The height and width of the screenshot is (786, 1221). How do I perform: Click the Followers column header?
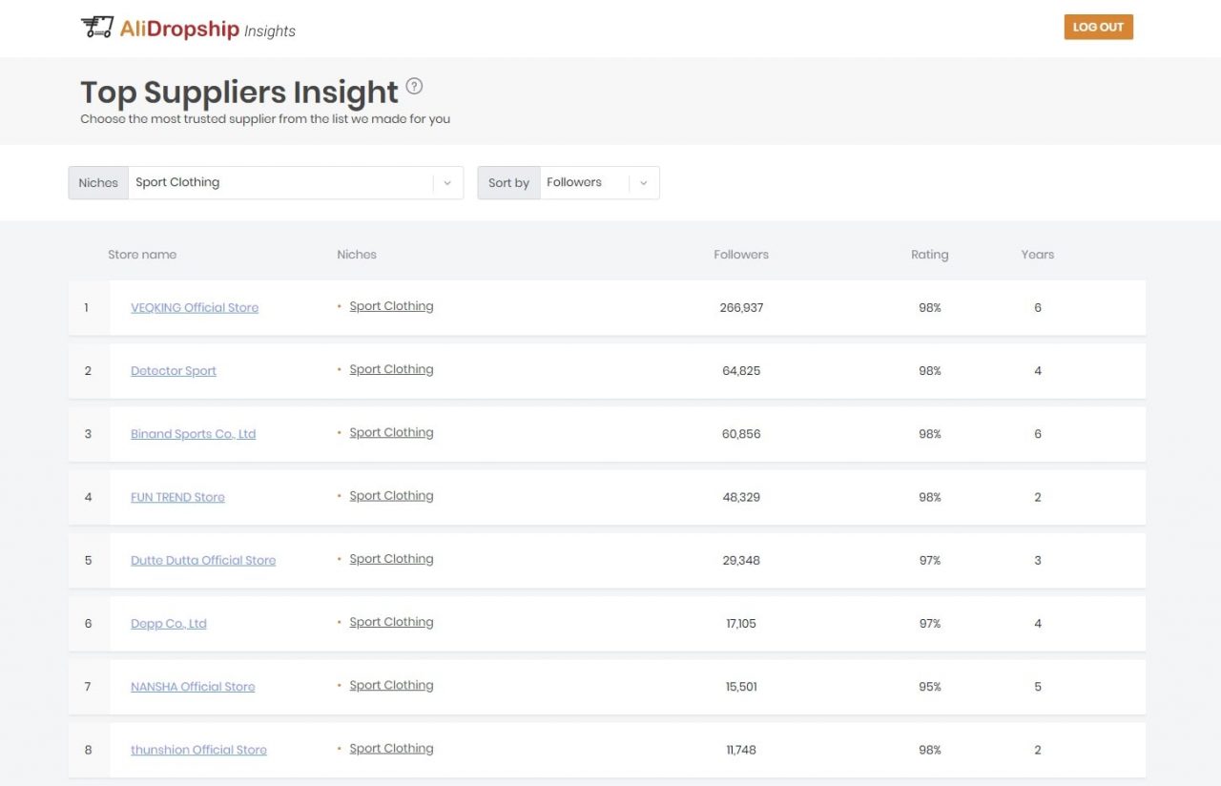point(741,255)
